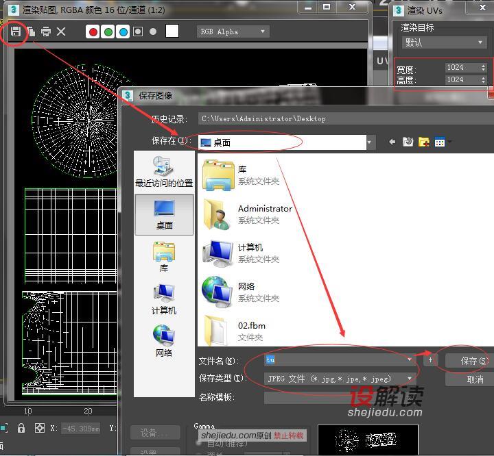Click the absolute transform mode icon in status bar
Image resolution: width=494 pixels, height=456 pixels.
click(x=40, y=428)
